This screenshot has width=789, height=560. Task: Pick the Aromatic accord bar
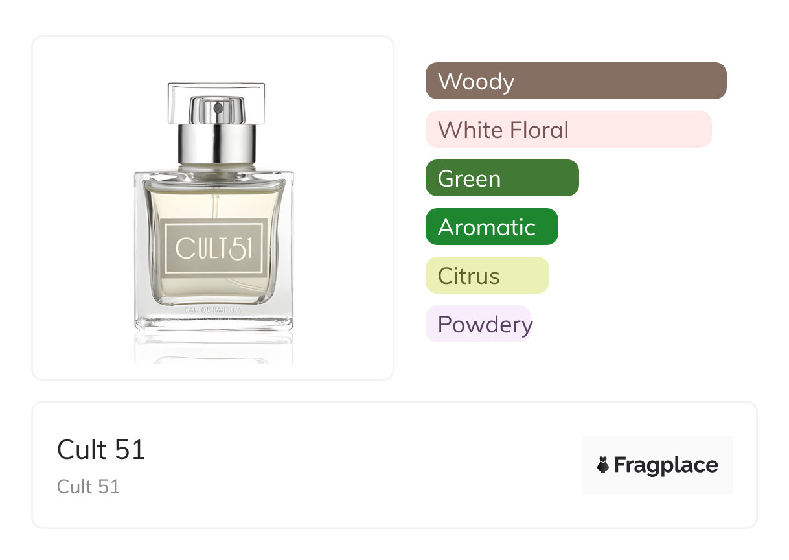pos(491,227)
